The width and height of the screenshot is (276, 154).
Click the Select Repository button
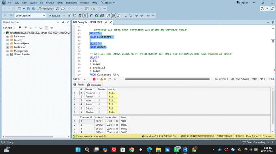tap(256, 142)
